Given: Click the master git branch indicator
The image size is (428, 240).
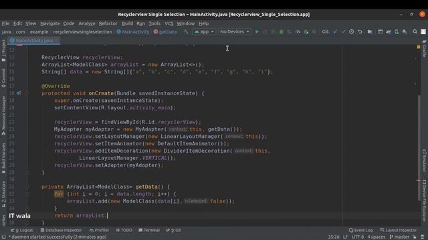Looking at the screenshot, I should click(x=399, y=237).
